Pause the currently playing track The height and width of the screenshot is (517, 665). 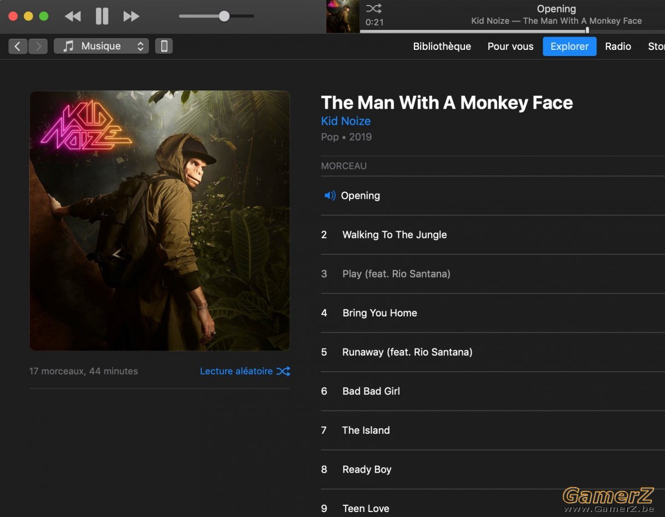coord(102,16)
